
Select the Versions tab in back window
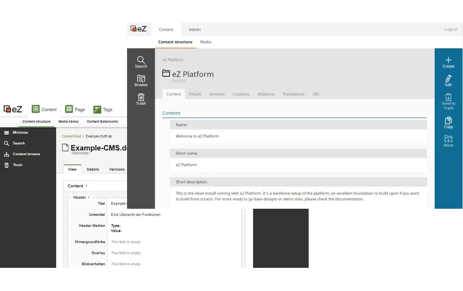click(117, 169)
